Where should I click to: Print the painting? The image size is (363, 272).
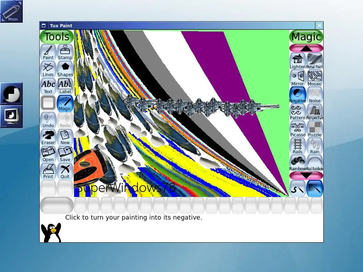tap(48, 171)
